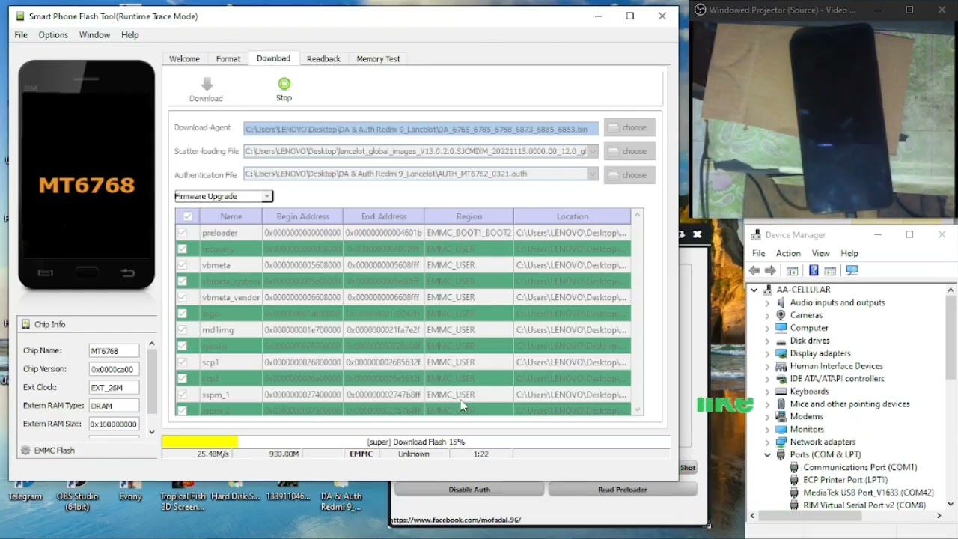Click the gear icon beside EMMC Flash
958x539 pixels.
[26, 451]
